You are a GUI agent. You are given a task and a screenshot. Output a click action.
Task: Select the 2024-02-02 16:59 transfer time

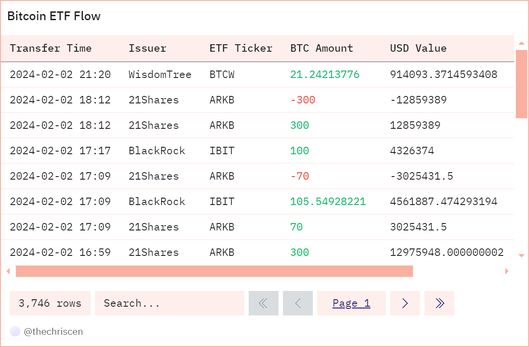click(60, 252)
